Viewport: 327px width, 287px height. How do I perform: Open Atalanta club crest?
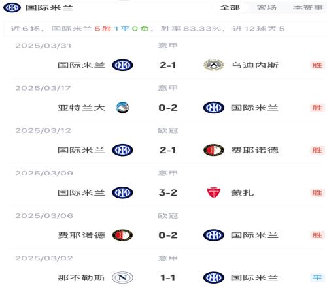tap(122, 108)
